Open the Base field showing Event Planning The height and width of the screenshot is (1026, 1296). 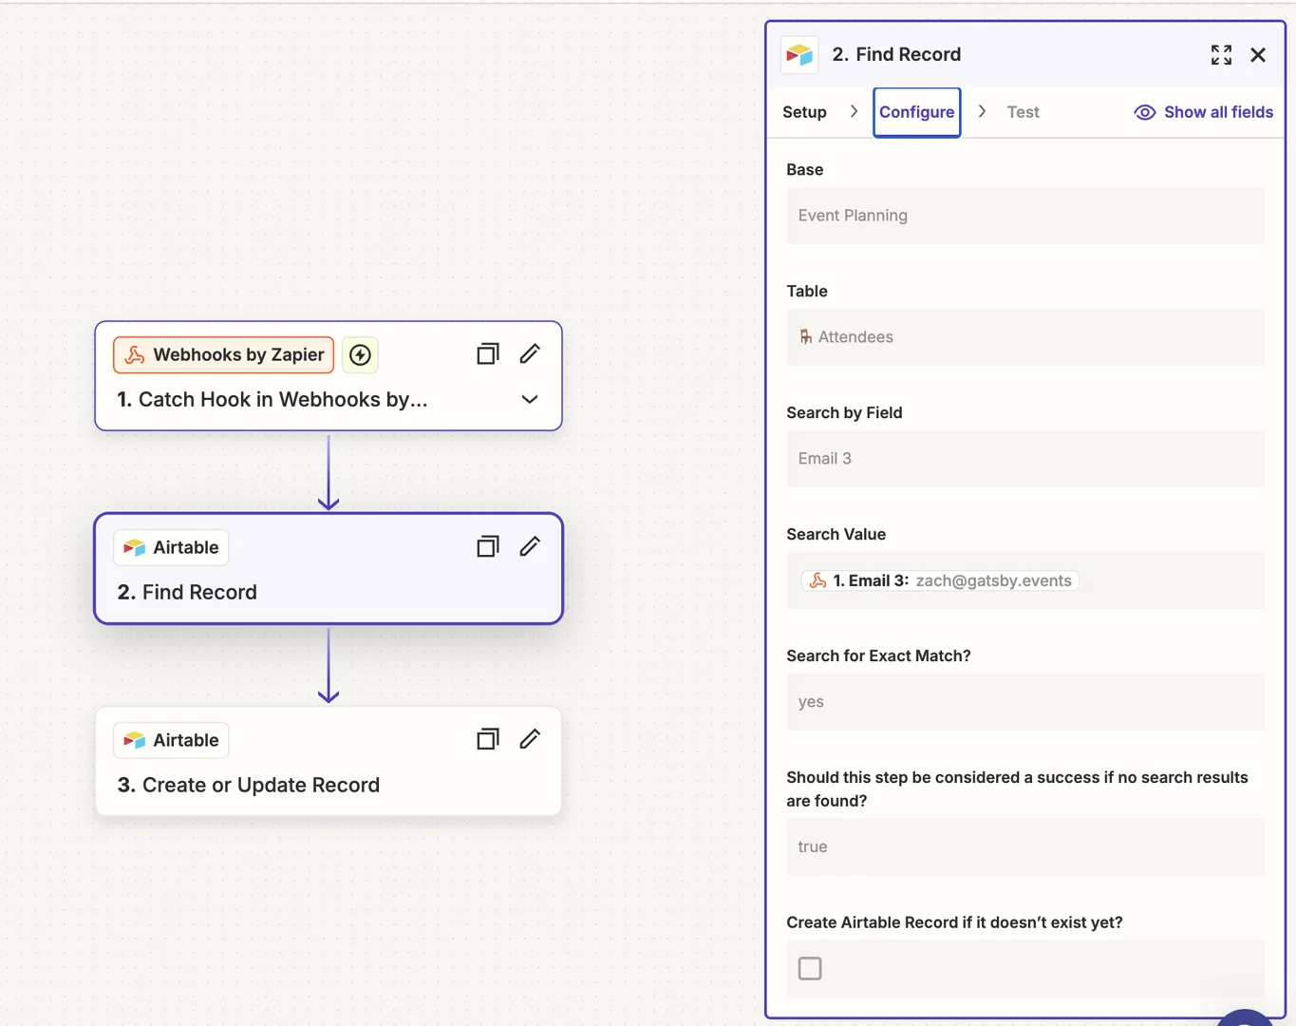[1024, 216]
